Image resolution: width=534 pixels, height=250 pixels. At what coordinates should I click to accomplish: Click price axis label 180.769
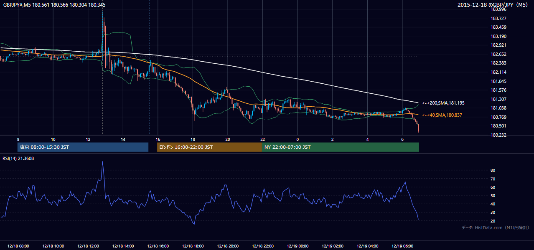pyautogui.click(x=498, y=117)
